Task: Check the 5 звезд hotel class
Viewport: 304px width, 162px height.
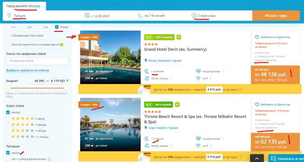Action: (x=8, y=119)
